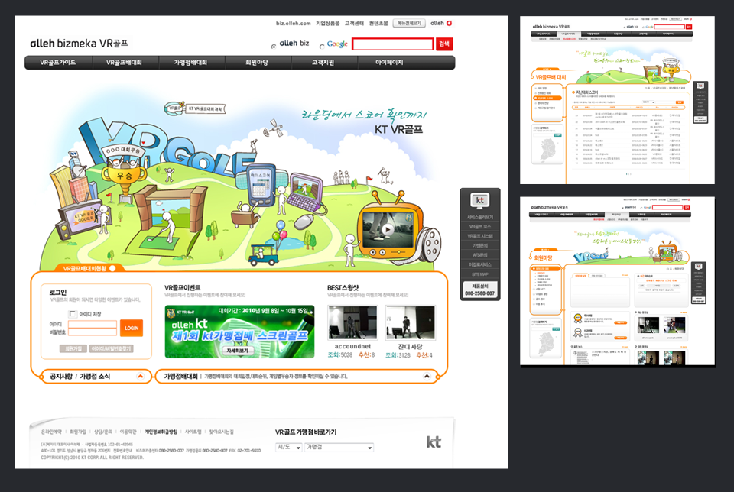Open the 가맹점배대회 menu in navigation bar
The image size is (734, 492).
190,63
